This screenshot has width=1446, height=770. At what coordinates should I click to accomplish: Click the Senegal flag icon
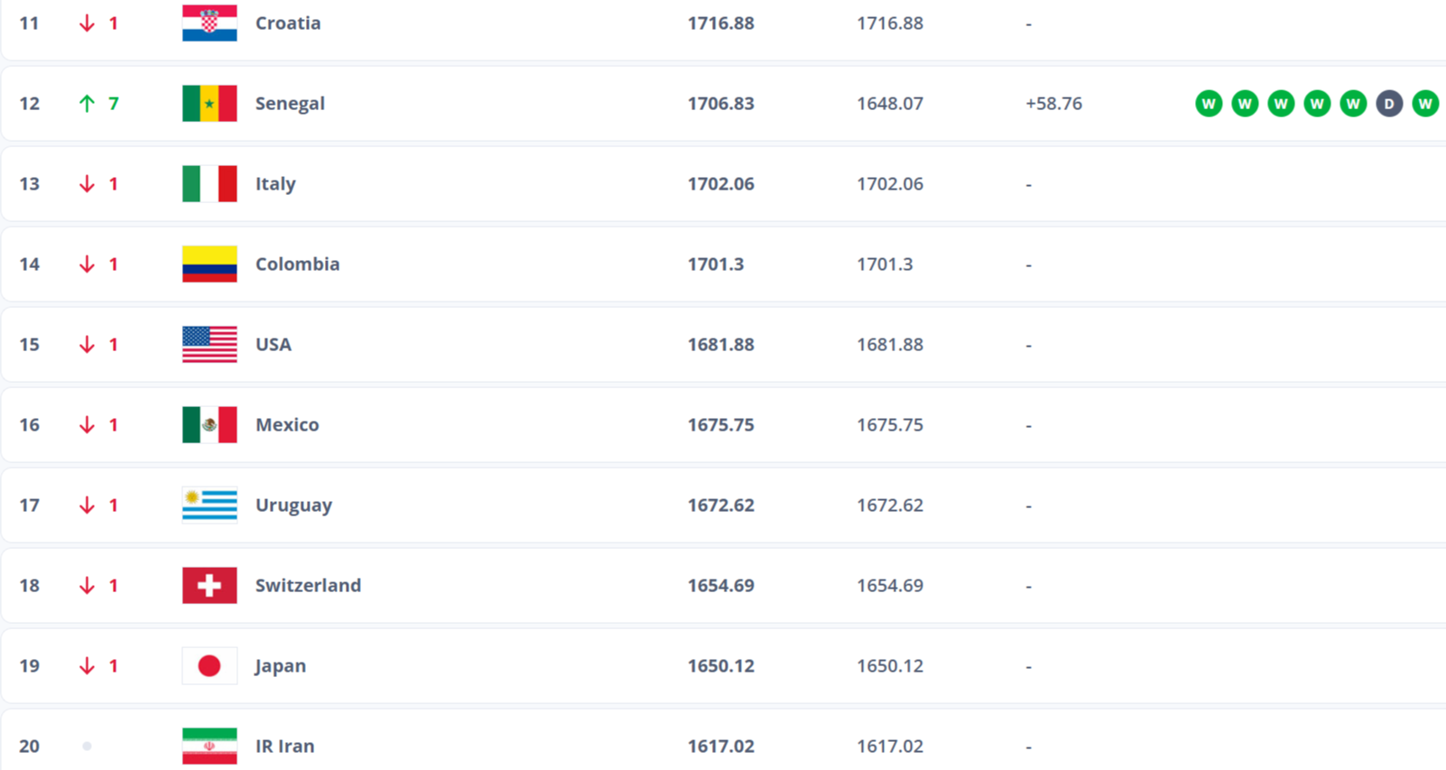pyautogui.click(x=209, y=104)
